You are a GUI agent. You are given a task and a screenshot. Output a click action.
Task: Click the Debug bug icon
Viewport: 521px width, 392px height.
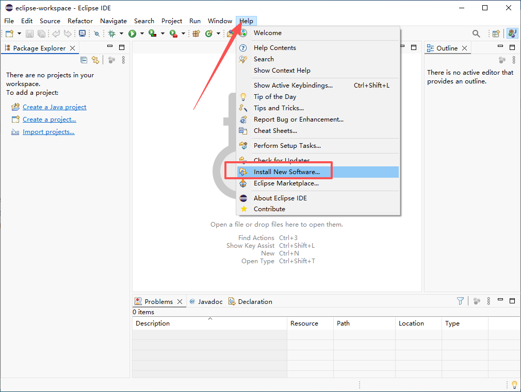[x=112, y=33]
